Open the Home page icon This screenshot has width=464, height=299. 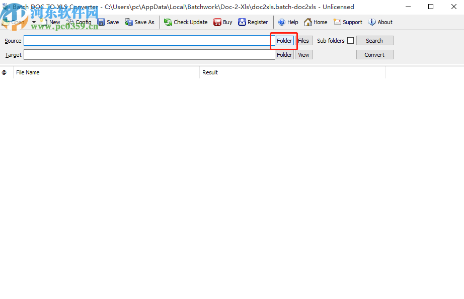click(x=316, y=22)
